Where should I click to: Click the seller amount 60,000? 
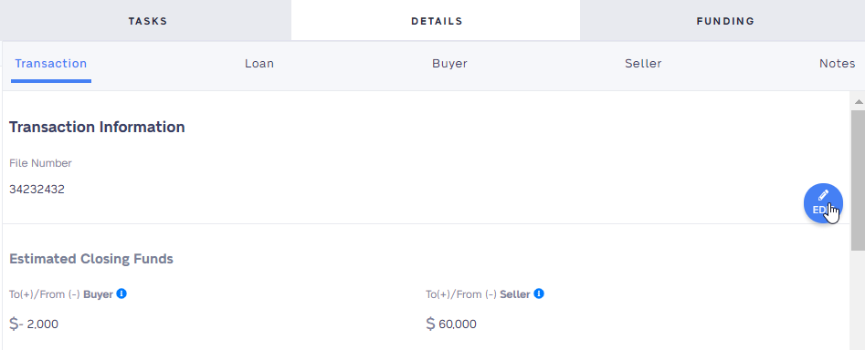pyautogui.click(x=458, y=324)
